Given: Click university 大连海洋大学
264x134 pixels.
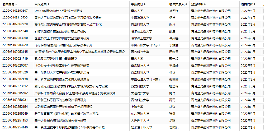Looking at the screenshot, I should point(140,93).
